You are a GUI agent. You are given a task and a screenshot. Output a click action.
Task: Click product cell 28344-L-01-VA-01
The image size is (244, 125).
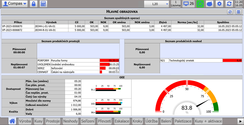(51, 26)
